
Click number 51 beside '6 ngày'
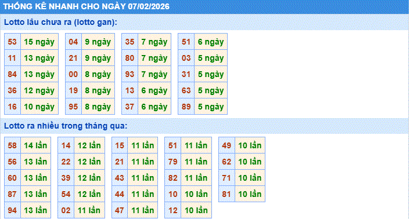pos(186,42)
